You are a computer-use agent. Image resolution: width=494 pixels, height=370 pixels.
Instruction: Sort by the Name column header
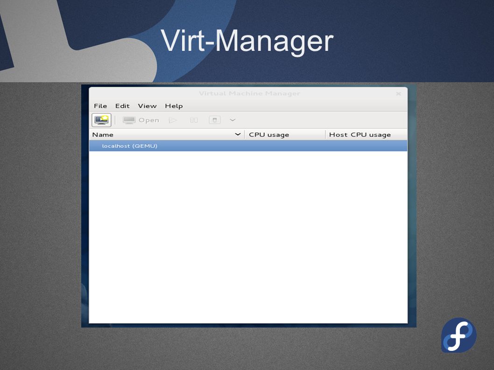point(167,134)
